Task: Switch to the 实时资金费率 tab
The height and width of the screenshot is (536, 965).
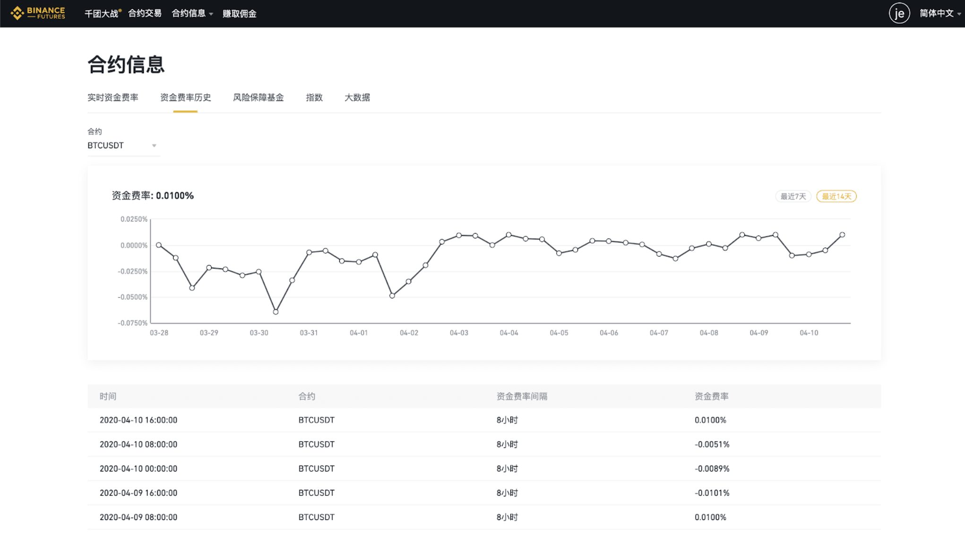Action: [x=112, y=98]
